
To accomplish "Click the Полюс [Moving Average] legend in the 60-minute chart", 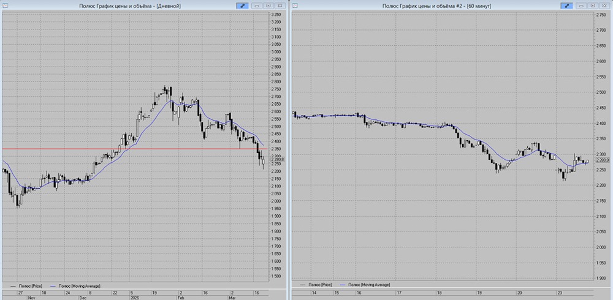I will [365, 285].
